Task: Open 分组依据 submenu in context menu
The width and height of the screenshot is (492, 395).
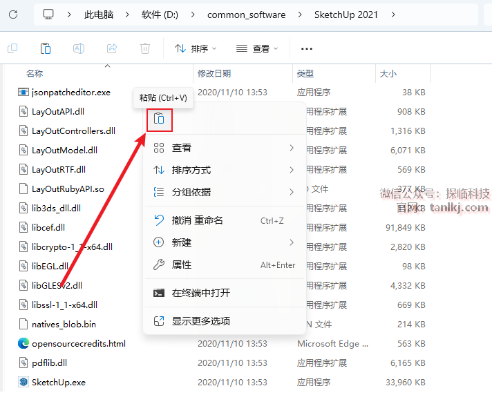Action: (x=224, y=192)
